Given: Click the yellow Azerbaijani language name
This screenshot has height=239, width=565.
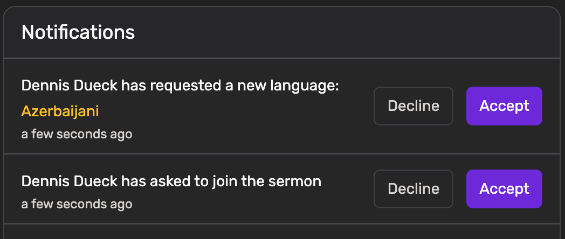Looking at the screenshot, I should click(x=60, y=111).
